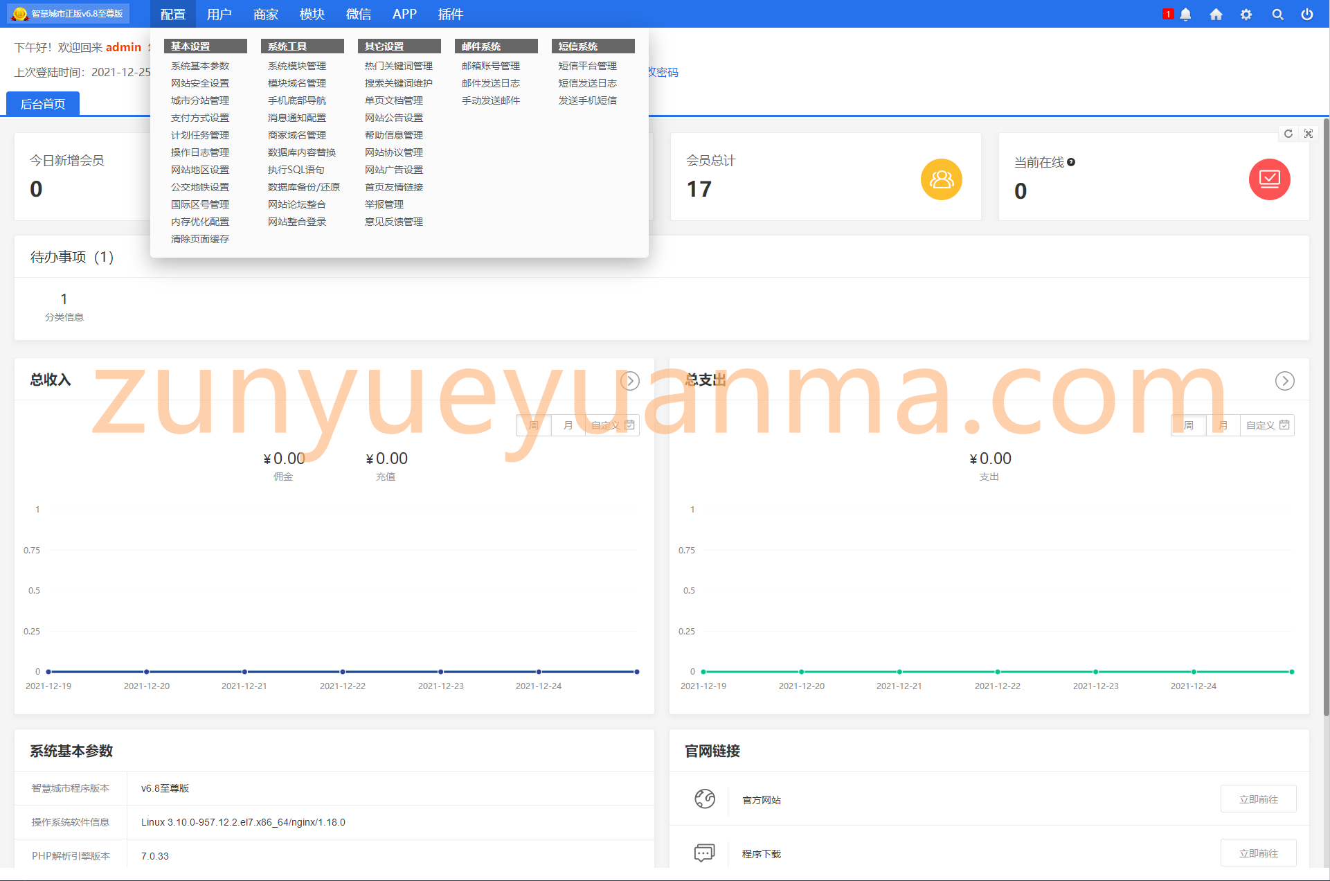Screen dimensions: 1330x881
Task: Open 首页友情链接 menu entry
Action: click(394, 187)
